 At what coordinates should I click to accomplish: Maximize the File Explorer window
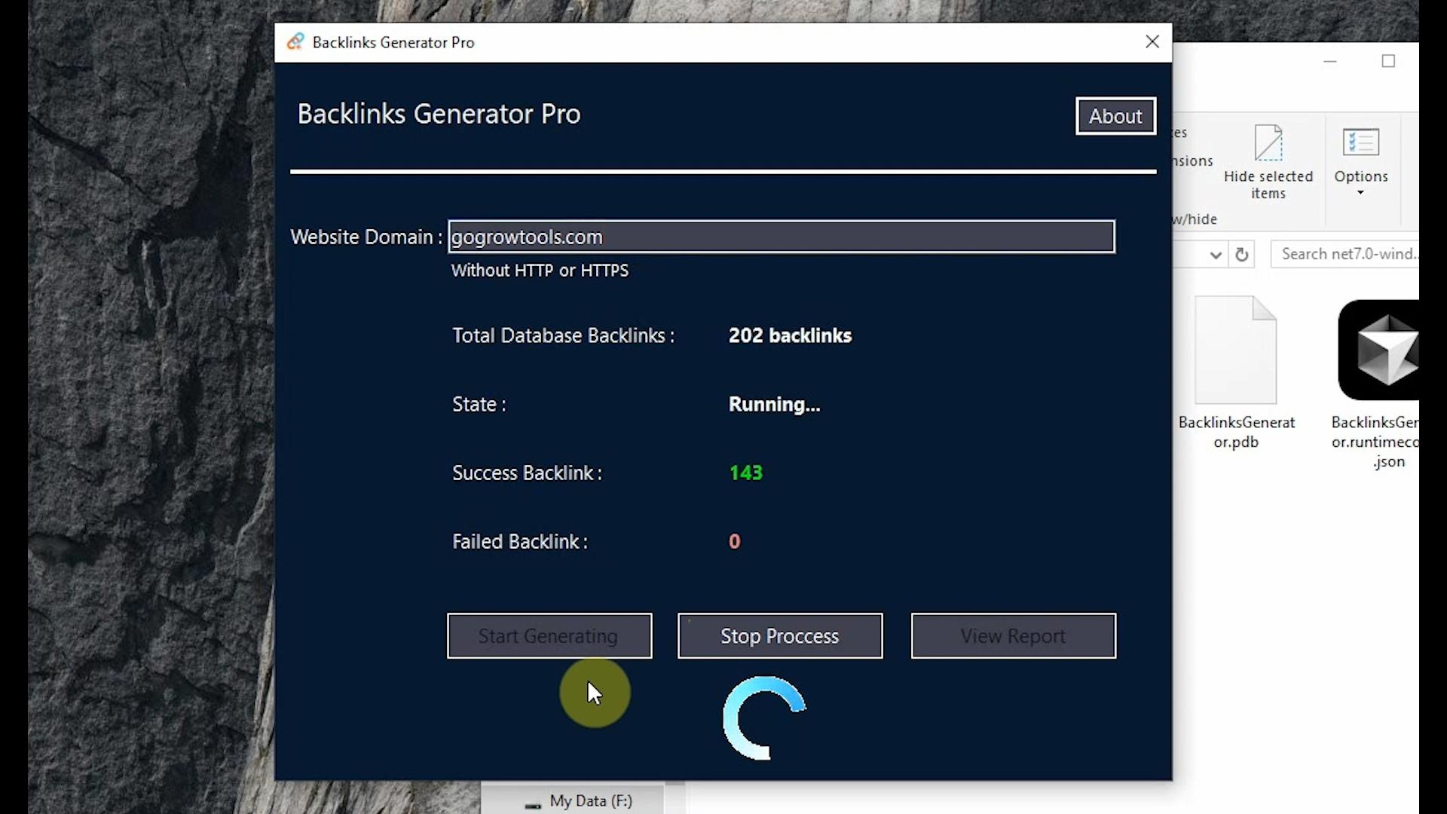(x=1388, y=61)
